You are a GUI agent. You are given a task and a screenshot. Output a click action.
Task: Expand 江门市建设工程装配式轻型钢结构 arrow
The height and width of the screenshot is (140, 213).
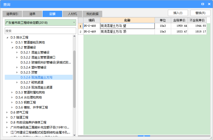pyautogui.click(x=7, y=132)
